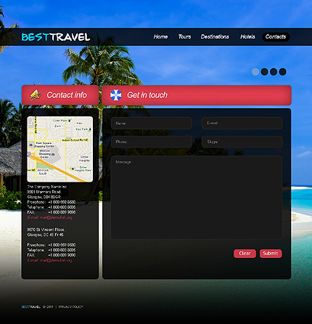
Task: Select the fourth slider pagination dot
Action: tap(282, 72)
